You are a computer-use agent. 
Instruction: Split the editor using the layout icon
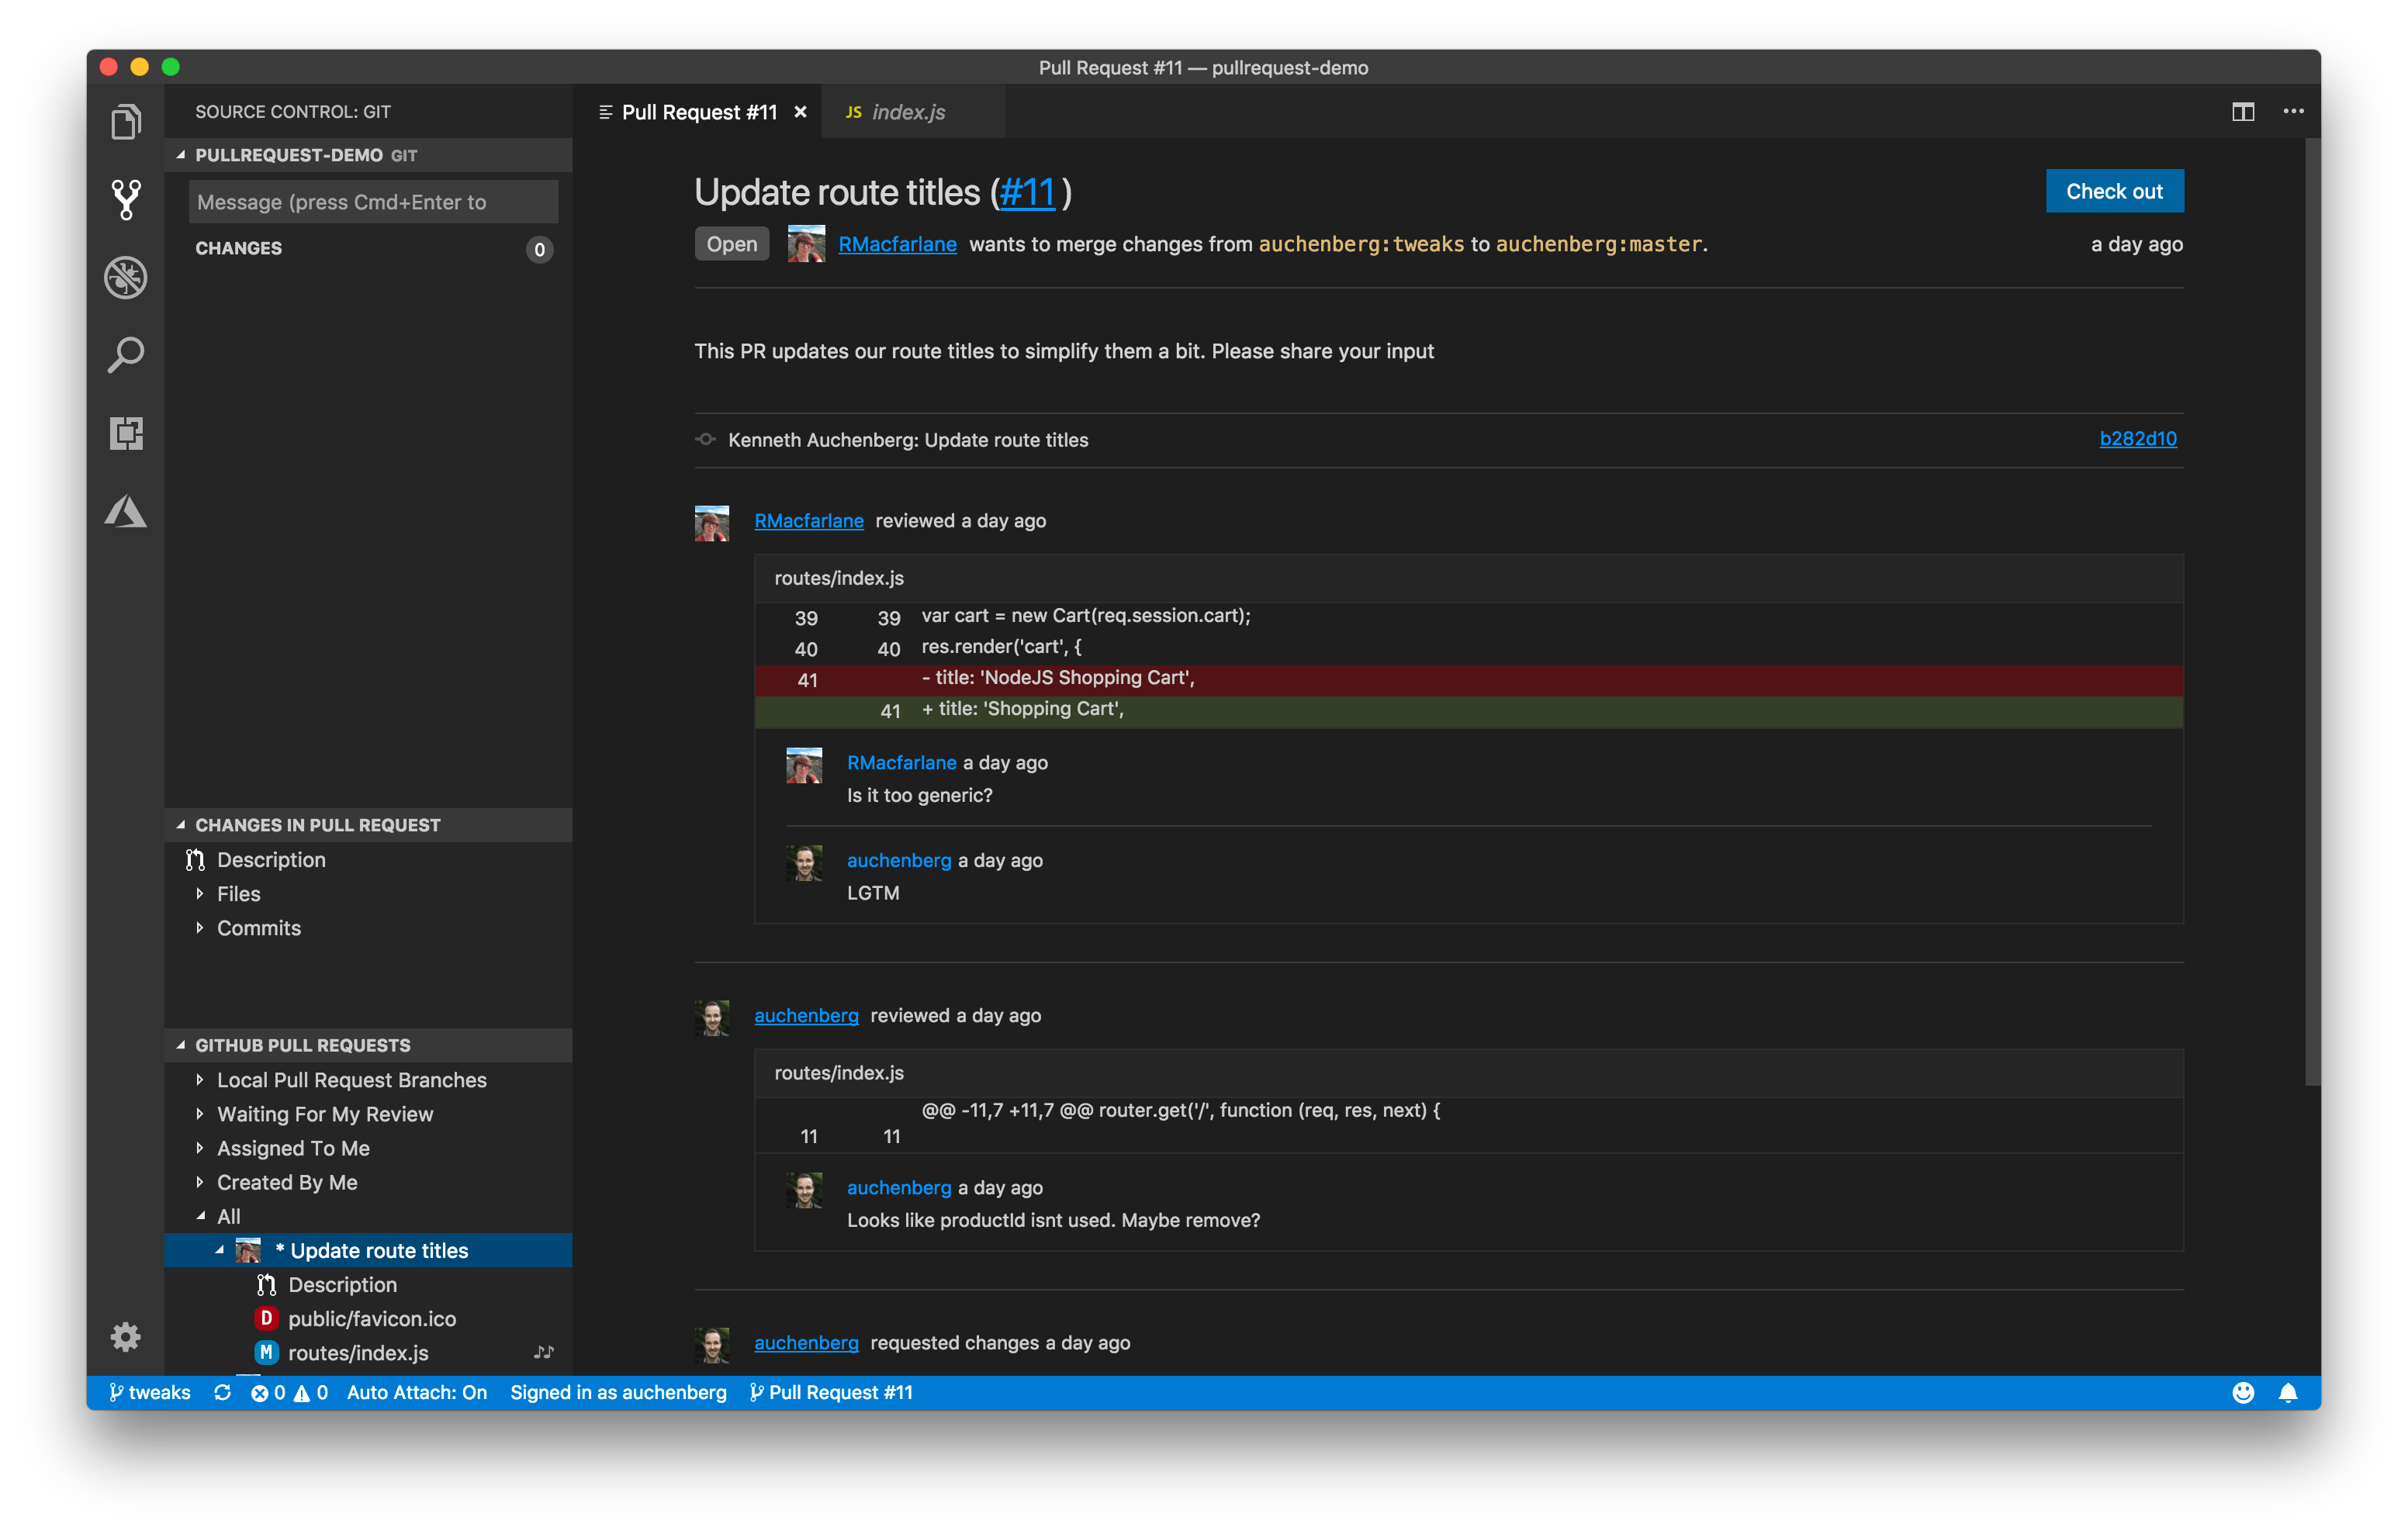2243,111
